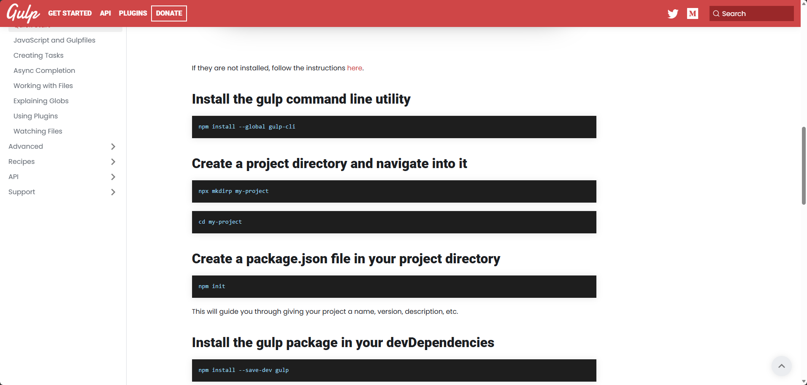Expand the Recipes sidebar section
Screen dimensions: 807x385
pos(62,161)
